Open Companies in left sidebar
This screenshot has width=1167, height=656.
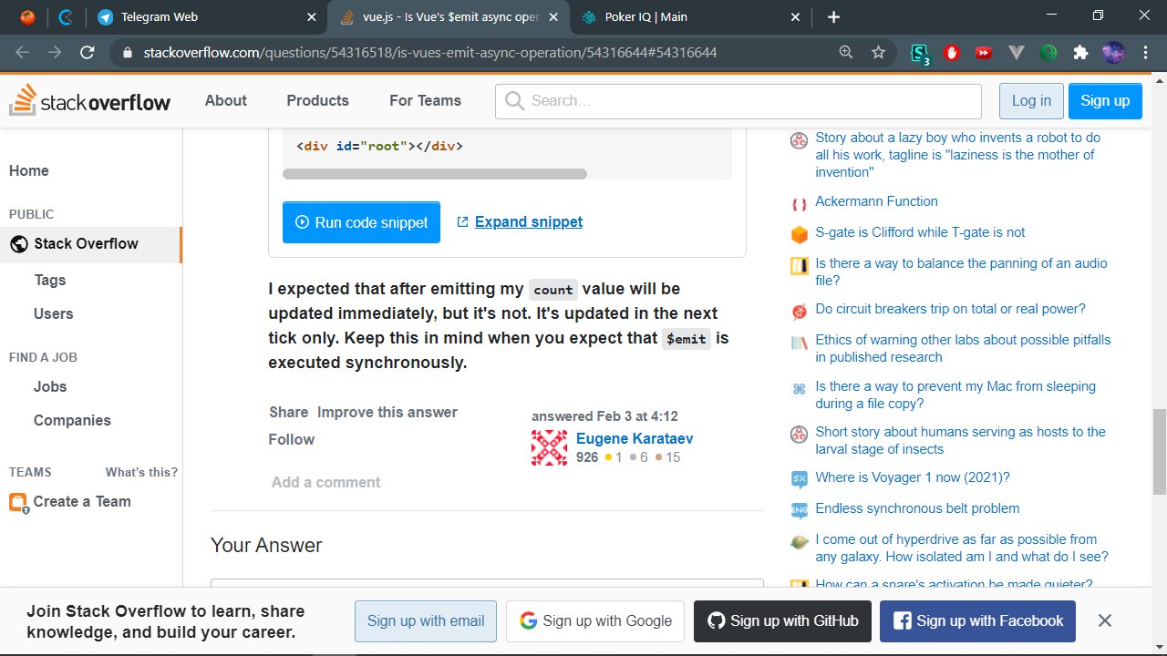72,420
